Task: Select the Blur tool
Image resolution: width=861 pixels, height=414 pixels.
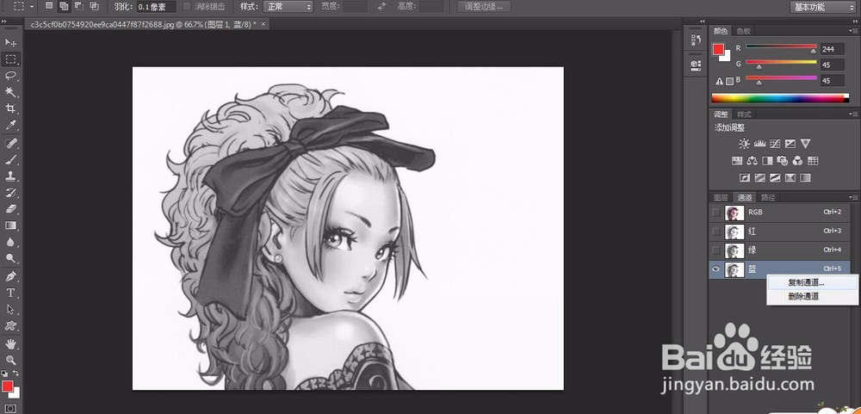Action: pos(10,242)
